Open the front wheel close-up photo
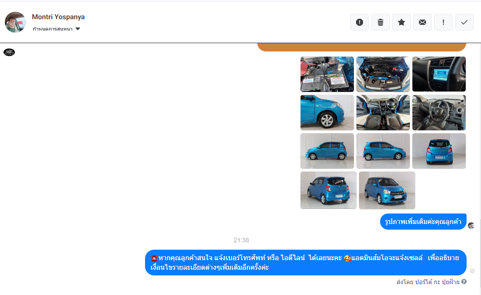 pyautogui.click(x=327, y=112)
